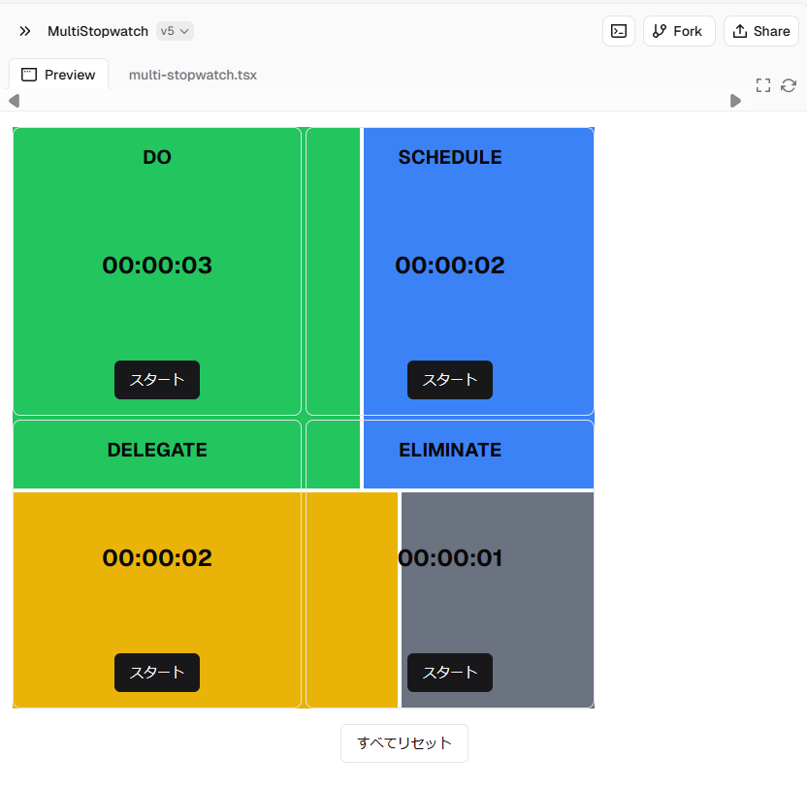Click the MultiStopwatch project title
The width and height of the screenshot is (807, 787).
coord(98,31)
